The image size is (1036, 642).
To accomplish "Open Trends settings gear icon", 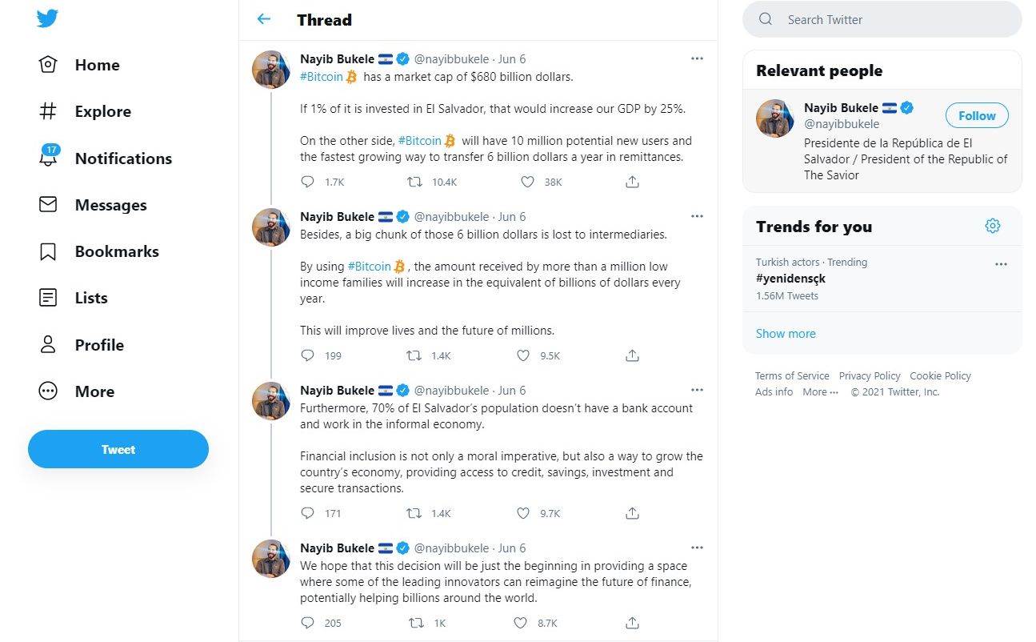I will (x=993, y=226).
